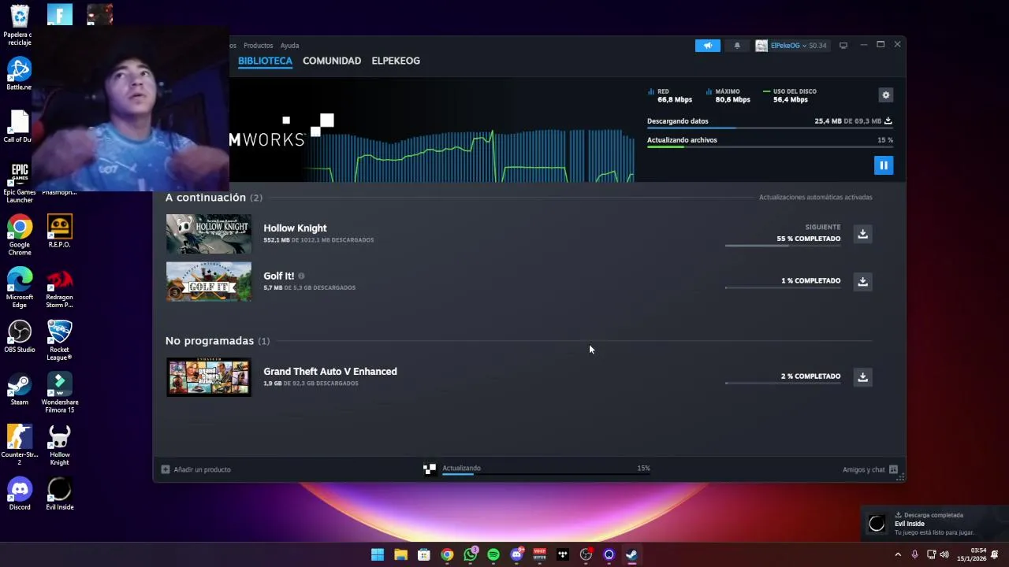Click the Golf It! progress bar
Image resolution: width=1009 pixels, height=567 pixels.
click(783, 287)
